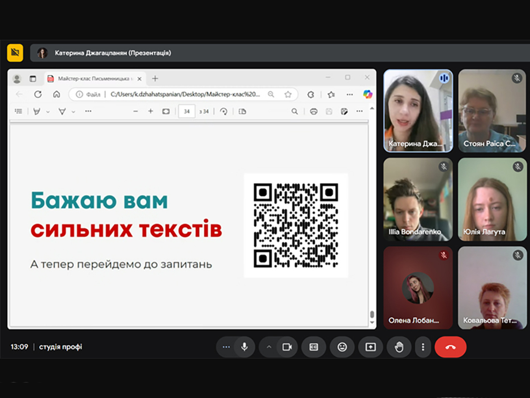The height and width of the screenshot is (398, 530).
Task: Print the PDF document
Action: [x=314, y=111]
